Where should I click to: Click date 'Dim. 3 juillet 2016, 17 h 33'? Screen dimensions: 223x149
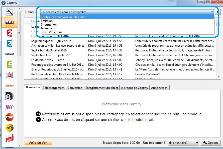click(x=105, y=50)
